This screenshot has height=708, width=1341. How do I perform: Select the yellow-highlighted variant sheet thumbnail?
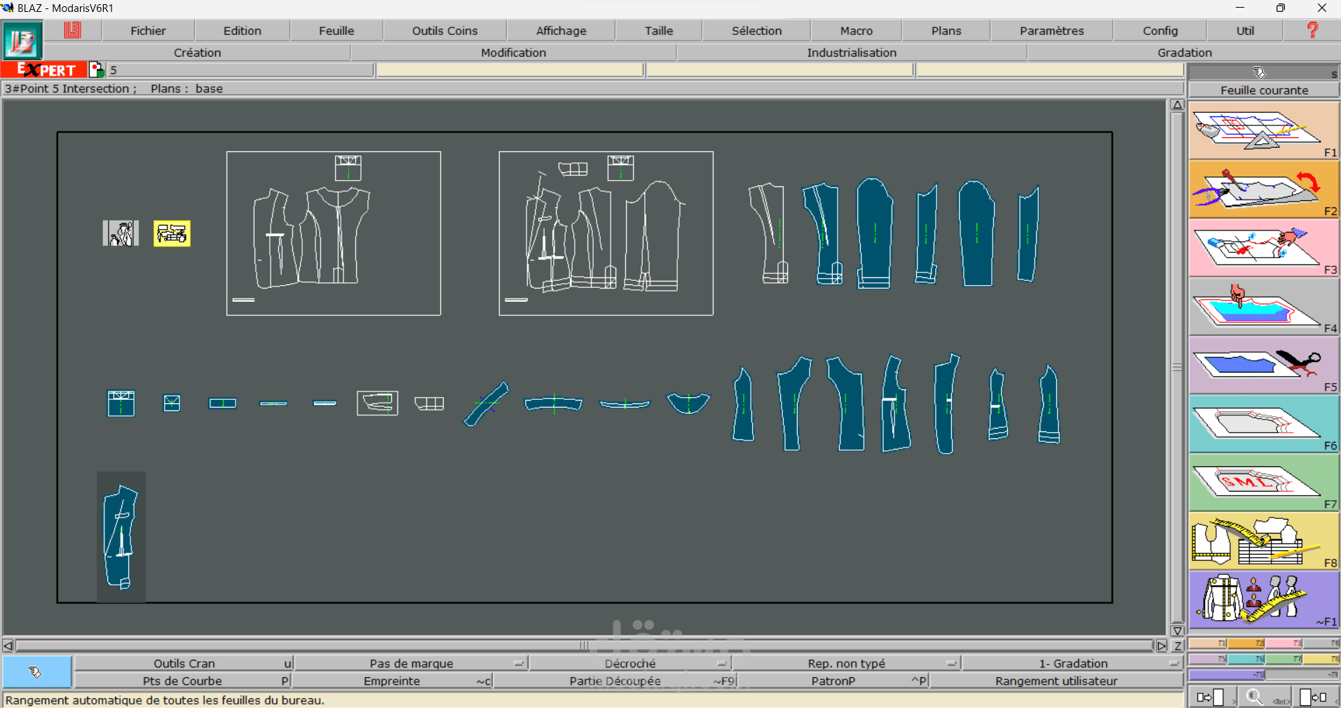(x=172, y=234)
